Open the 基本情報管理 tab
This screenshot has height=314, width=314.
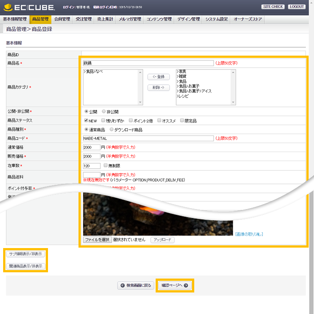[15, 19]
